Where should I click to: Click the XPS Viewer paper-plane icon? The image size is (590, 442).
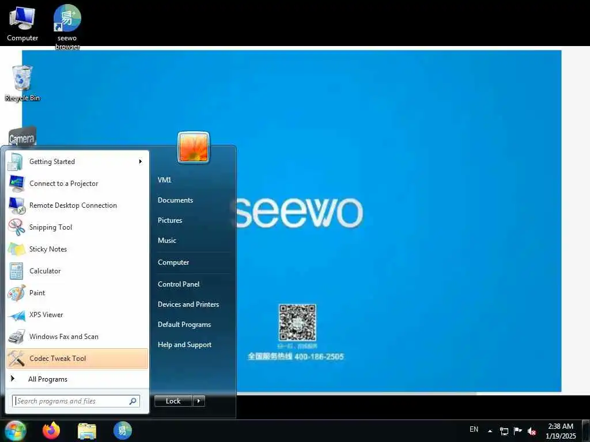pos(16,315)
